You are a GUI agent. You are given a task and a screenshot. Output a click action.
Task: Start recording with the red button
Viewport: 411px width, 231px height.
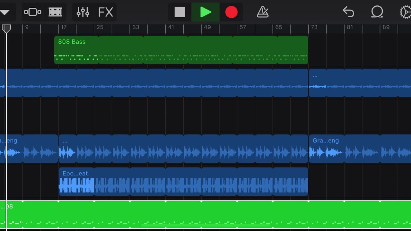(232, 13)
